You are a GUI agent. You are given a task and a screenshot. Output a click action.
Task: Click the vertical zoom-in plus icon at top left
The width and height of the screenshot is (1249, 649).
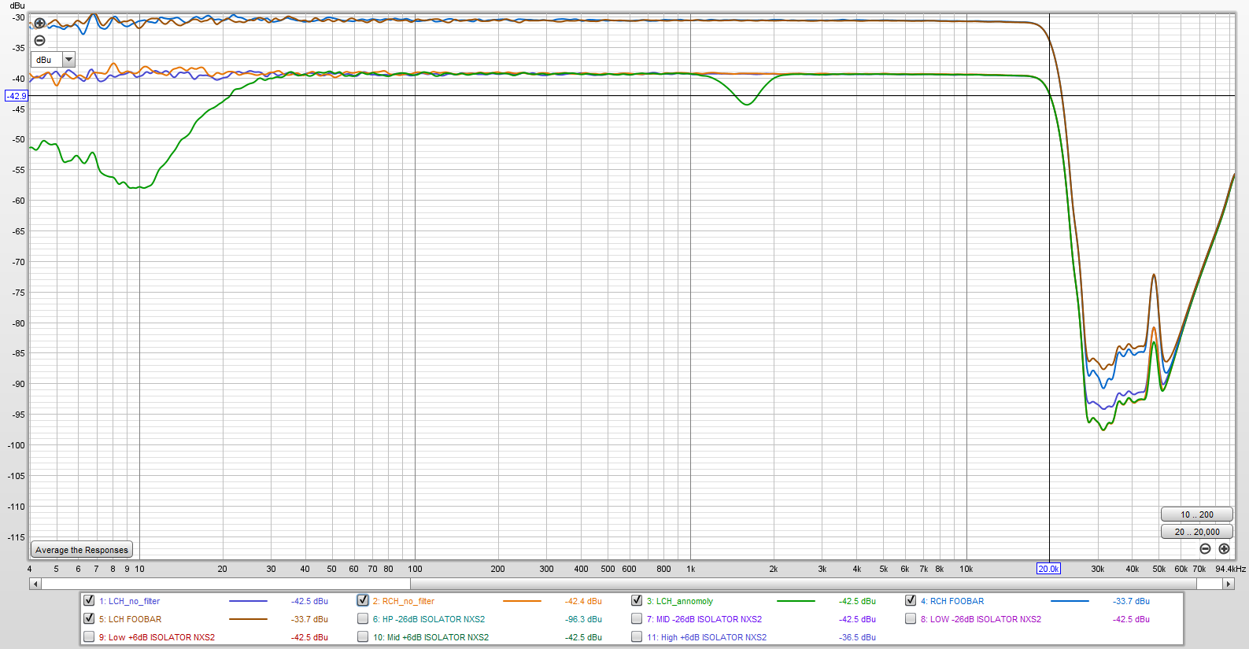pyautogui.click(x=39, y=24)
